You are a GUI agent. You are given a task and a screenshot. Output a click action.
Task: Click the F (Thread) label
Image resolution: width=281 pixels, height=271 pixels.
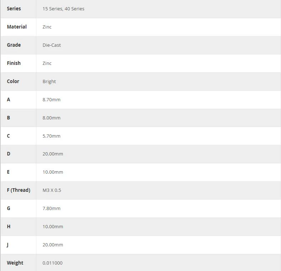19,190
